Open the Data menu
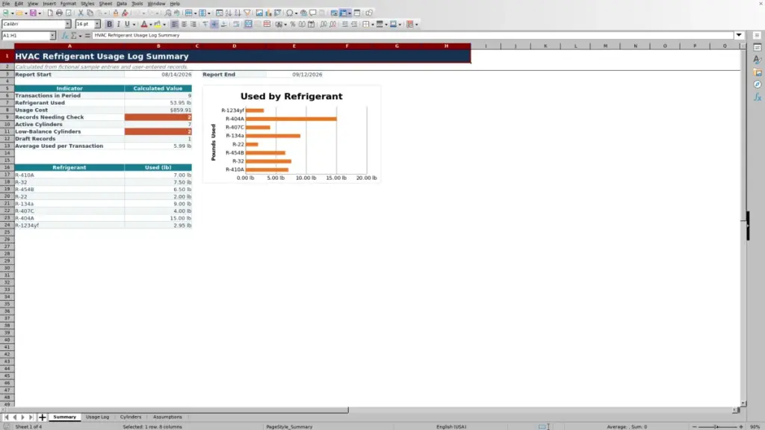Screen dimensions: 765x430 point(122,4)
